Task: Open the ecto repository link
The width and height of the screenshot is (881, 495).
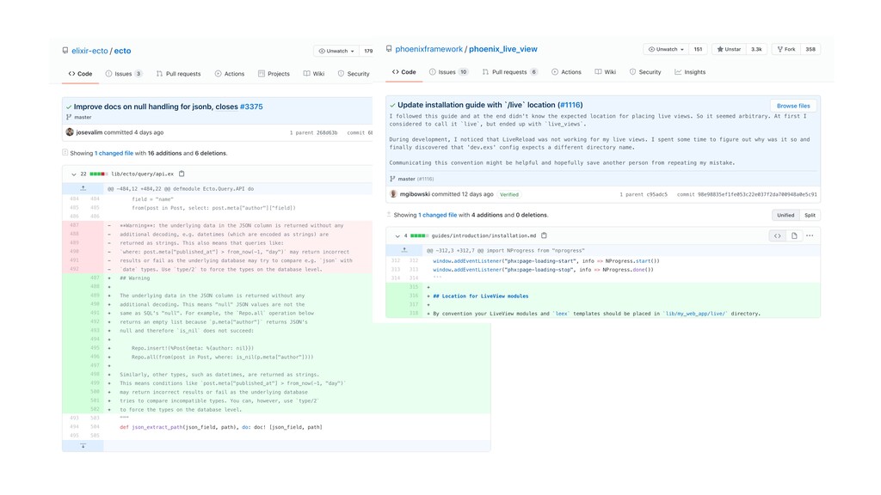Action: coord(122,51)
